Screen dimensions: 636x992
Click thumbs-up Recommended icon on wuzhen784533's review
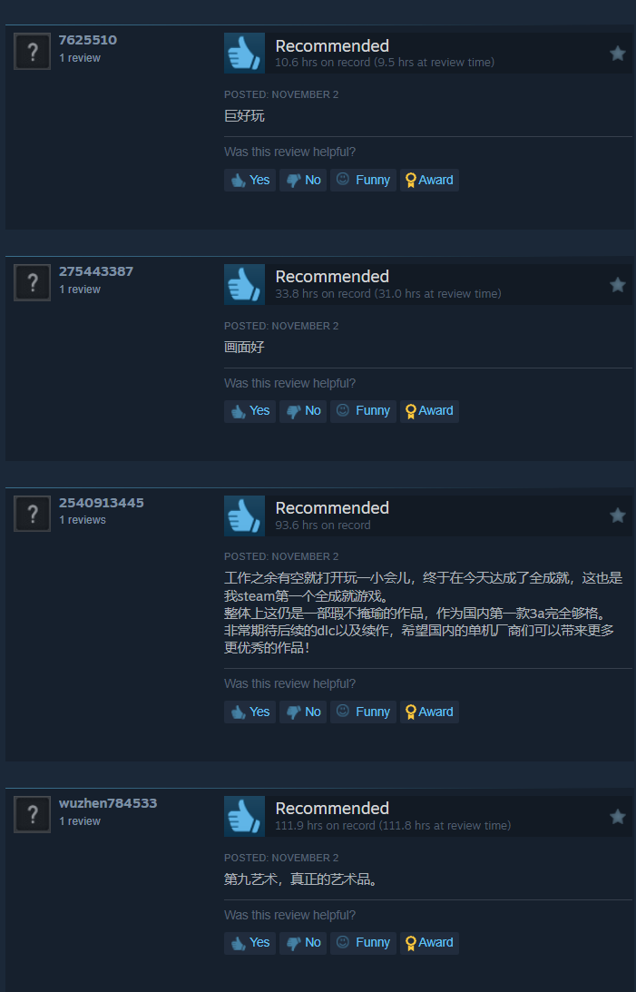[x=245, y=816]
